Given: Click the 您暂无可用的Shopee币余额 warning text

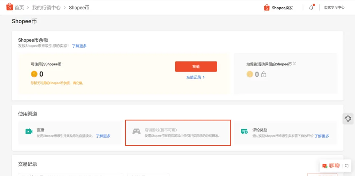Looking at the screenshot, I should [58, 83].
